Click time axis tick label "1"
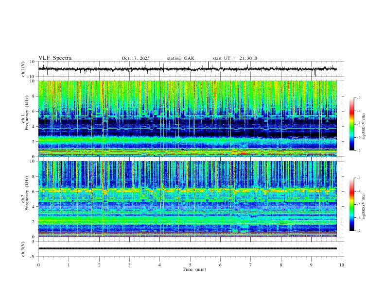This screenshot has width=385, height=297. 69,265
